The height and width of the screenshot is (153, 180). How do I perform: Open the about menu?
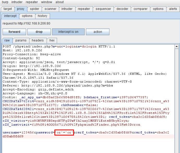(60, 2)
